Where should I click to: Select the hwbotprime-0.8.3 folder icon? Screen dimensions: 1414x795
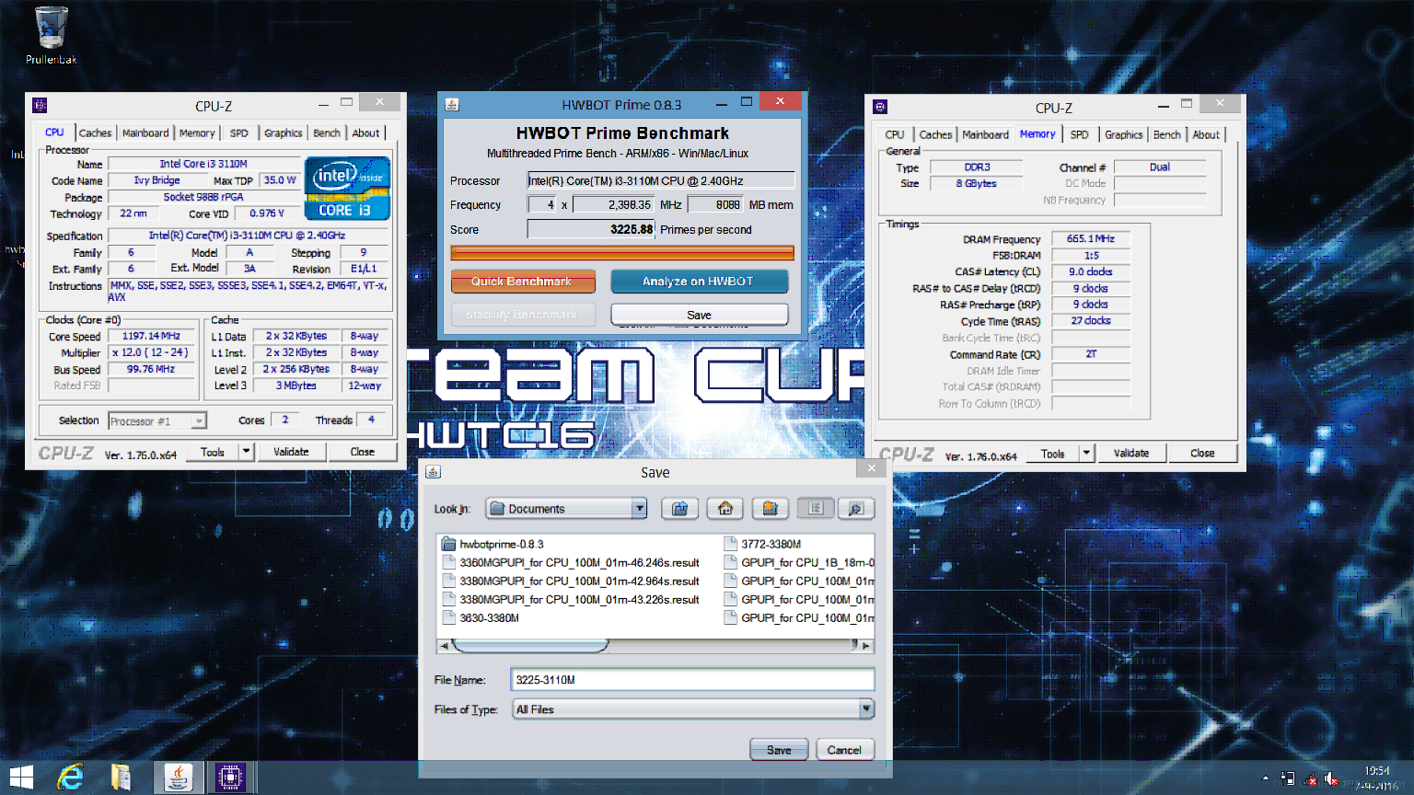[449, 544]
